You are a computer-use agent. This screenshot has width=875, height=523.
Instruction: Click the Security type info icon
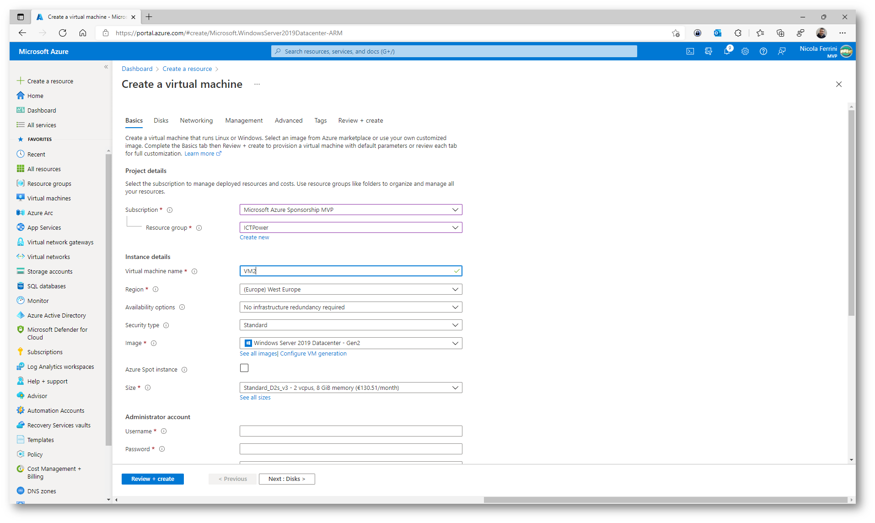(x=166, y=325)
